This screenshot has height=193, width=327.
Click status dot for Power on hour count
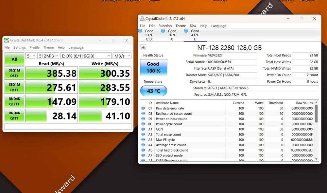(143, 119)
